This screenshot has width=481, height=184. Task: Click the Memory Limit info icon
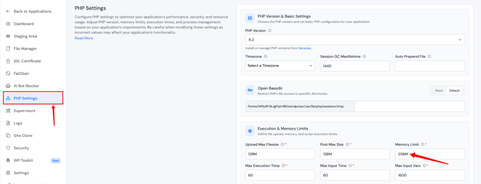(x=422, y=144)
